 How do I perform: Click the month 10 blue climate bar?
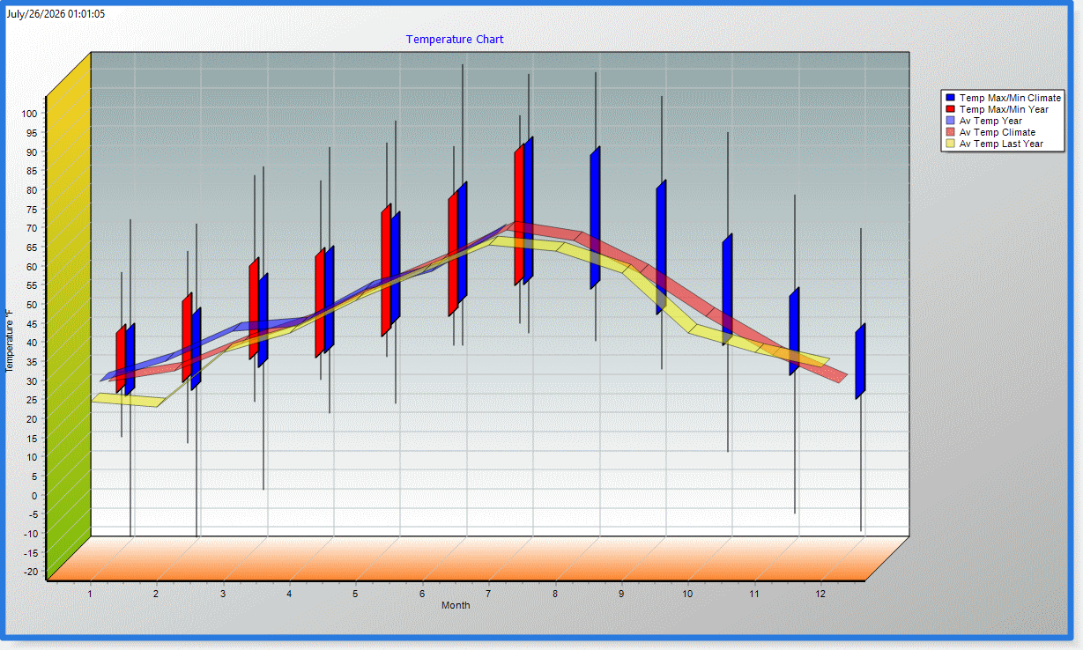click(727, 290)
